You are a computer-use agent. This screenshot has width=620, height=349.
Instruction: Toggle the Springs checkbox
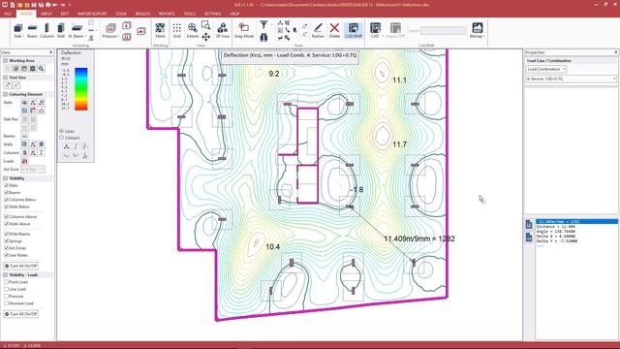[7, 241]
